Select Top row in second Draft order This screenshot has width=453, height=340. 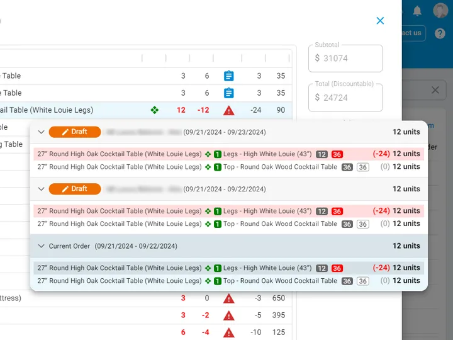point(229,224)
